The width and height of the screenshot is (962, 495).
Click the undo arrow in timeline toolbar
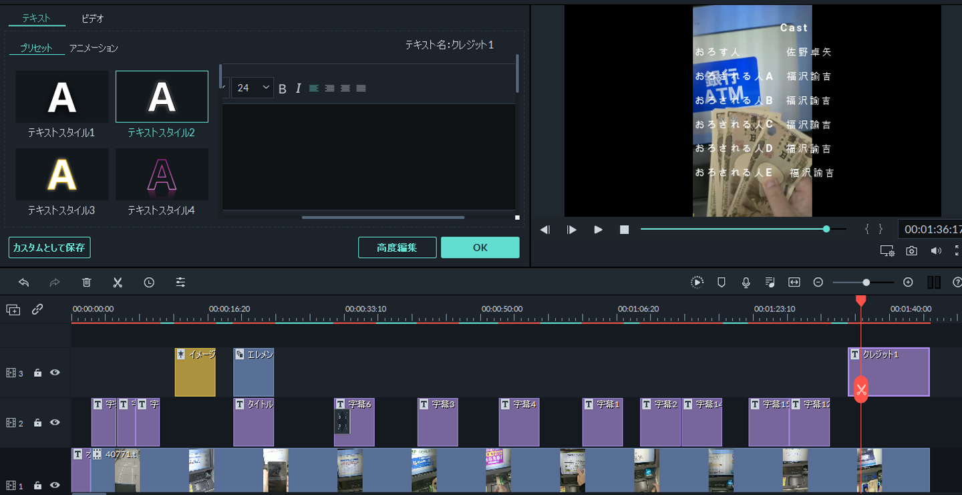[23, 283]
